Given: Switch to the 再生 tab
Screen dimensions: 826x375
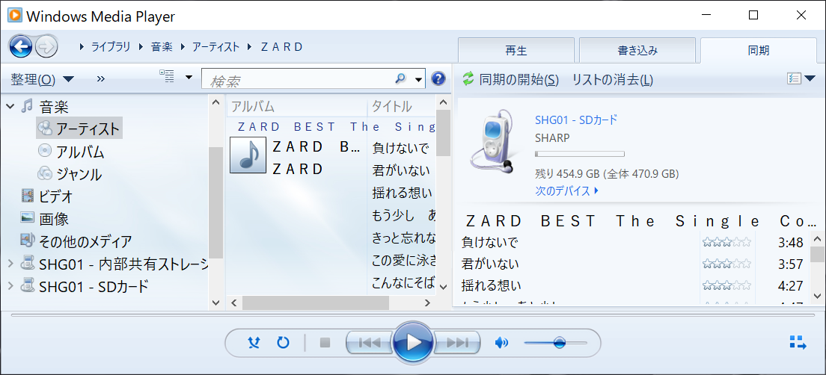Looking at the screenshot, I should coord(516,51).
